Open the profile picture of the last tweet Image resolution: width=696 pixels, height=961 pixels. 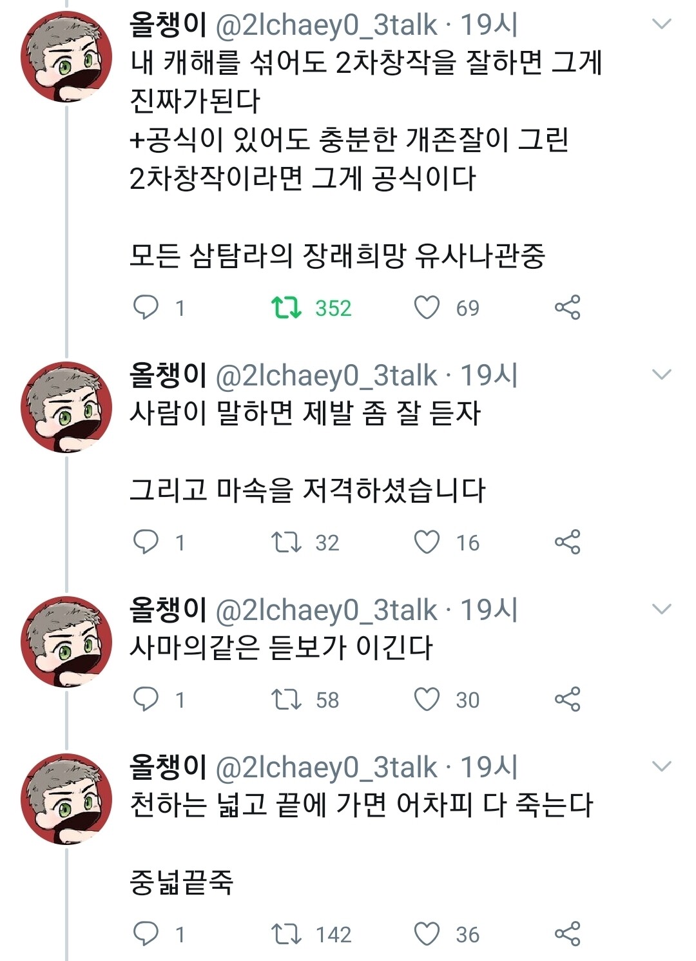click(x=66, y=799)
